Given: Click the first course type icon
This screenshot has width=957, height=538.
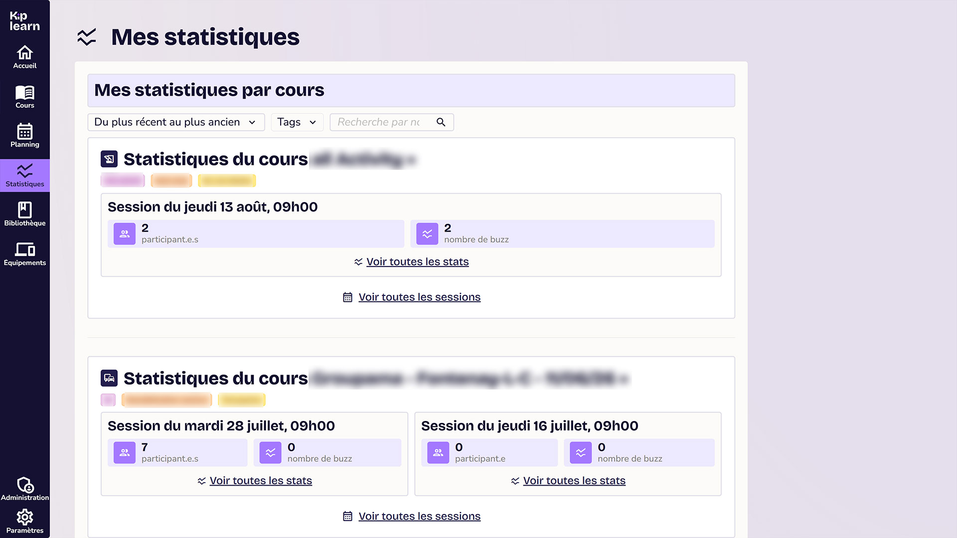Looking at the screenshot, I should coord(109,159).
